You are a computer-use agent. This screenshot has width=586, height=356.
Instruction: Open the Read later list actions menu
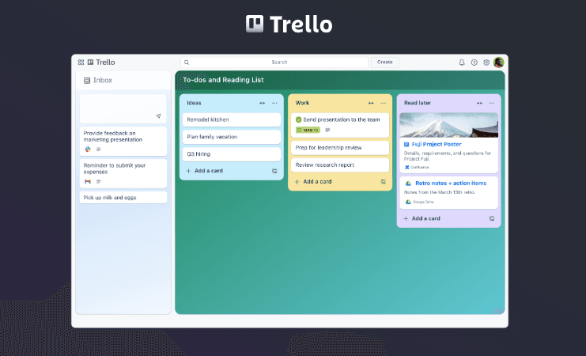pos(492,103)
